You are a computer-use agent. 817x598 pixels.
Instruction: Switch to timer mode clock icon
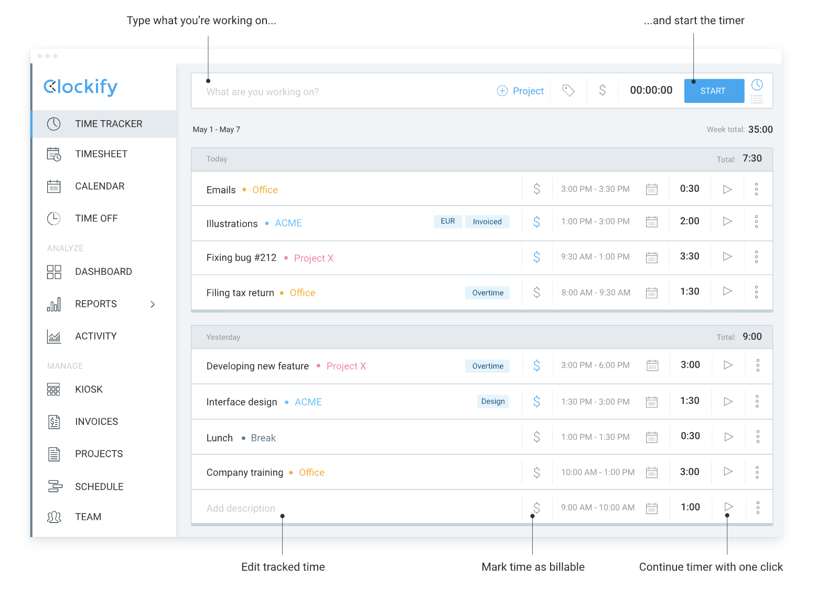coord(757,85)
